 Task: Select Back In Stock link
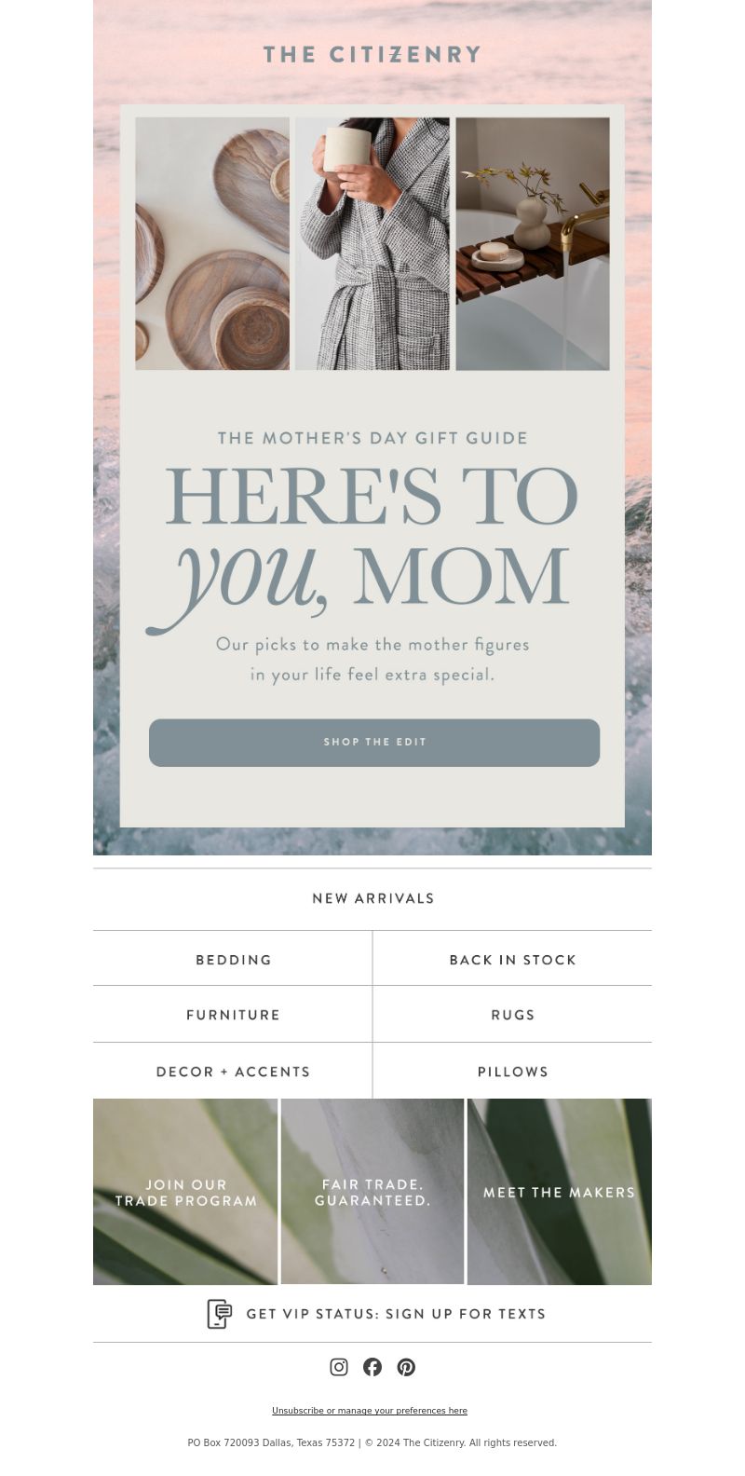[x=513, y=959]
